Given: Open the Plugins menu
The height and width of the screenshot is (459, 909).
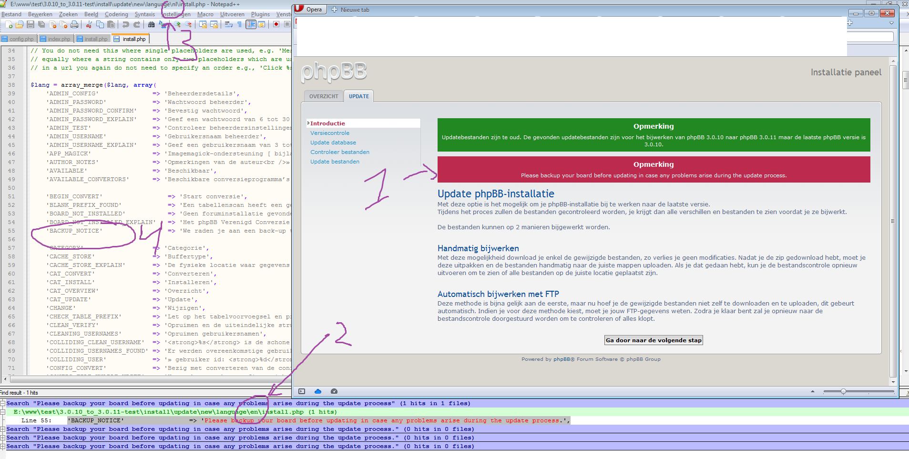Looking at the screenshot, I should coord(260,14).
